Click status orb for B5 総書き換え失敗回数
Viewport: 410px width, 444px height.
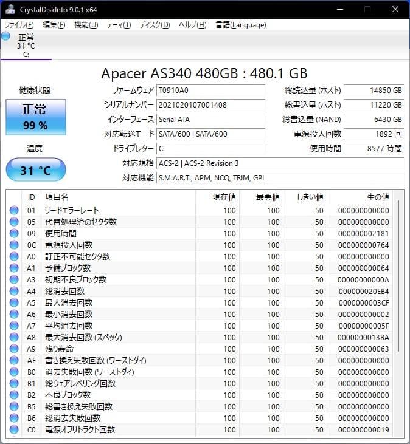pyautogui.click(x=14, y=406)
